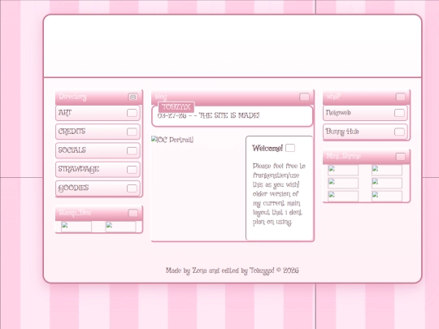This screenshot has width=439, height=329.
Task: Open the ART directory link
Action: [x=98, y=113]
